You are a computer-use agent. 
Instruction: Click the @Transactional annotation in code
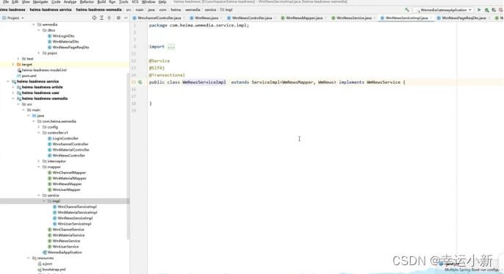167,75
